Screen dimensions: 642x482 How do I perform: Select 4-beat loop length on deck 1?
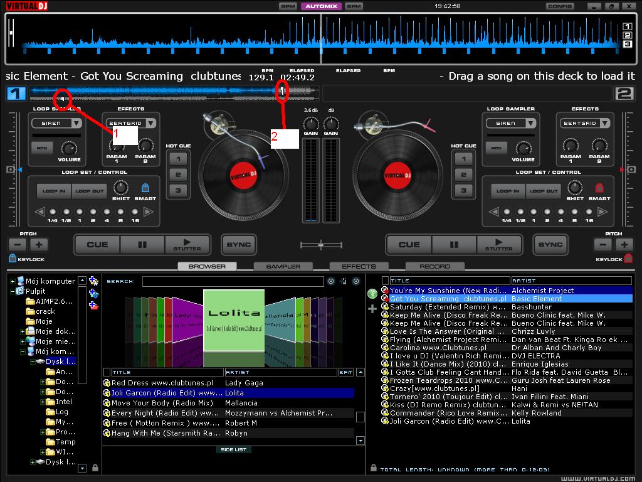107,212
